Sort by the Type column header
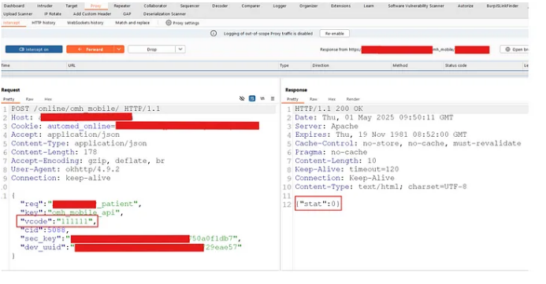The height and width of the screenshot is (284, 546). tap(284, 65)
